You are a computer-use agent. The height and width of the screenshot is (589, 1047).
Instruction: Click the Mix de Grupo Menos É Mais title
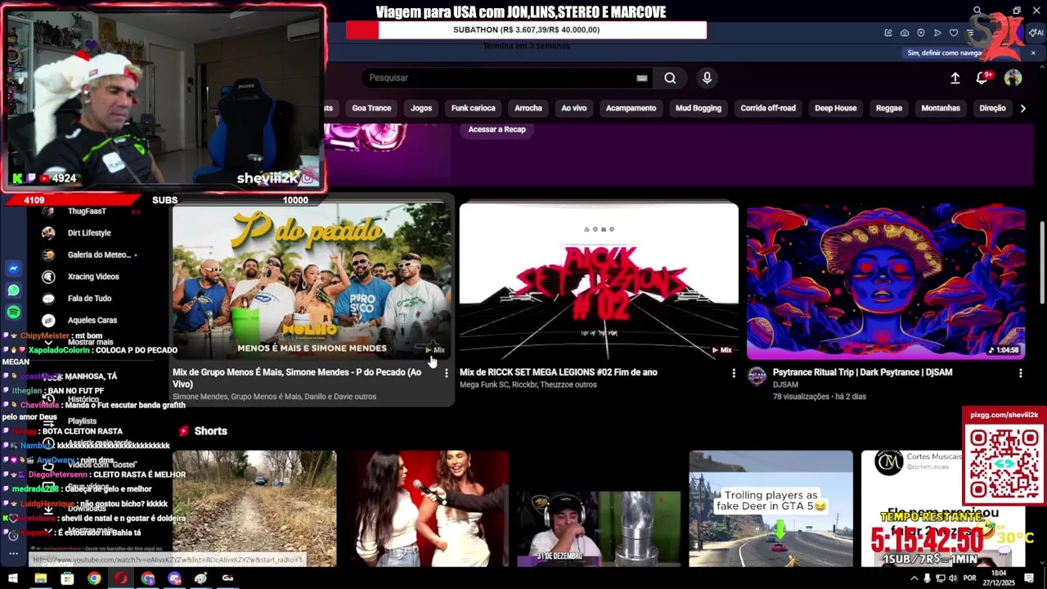pos(297,378)
